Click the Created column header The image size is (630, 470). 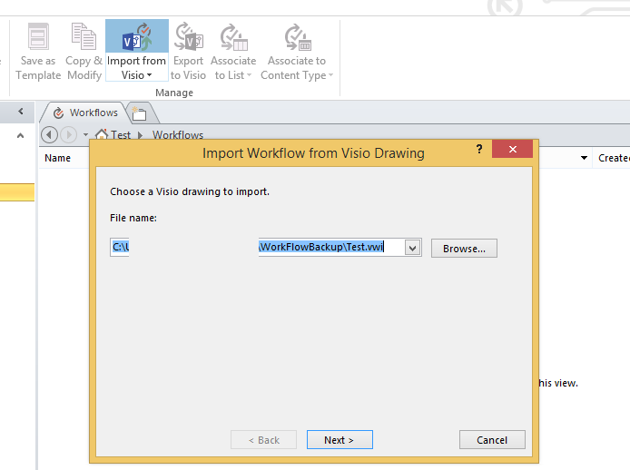pyautogui.click(x=614, y=158)
